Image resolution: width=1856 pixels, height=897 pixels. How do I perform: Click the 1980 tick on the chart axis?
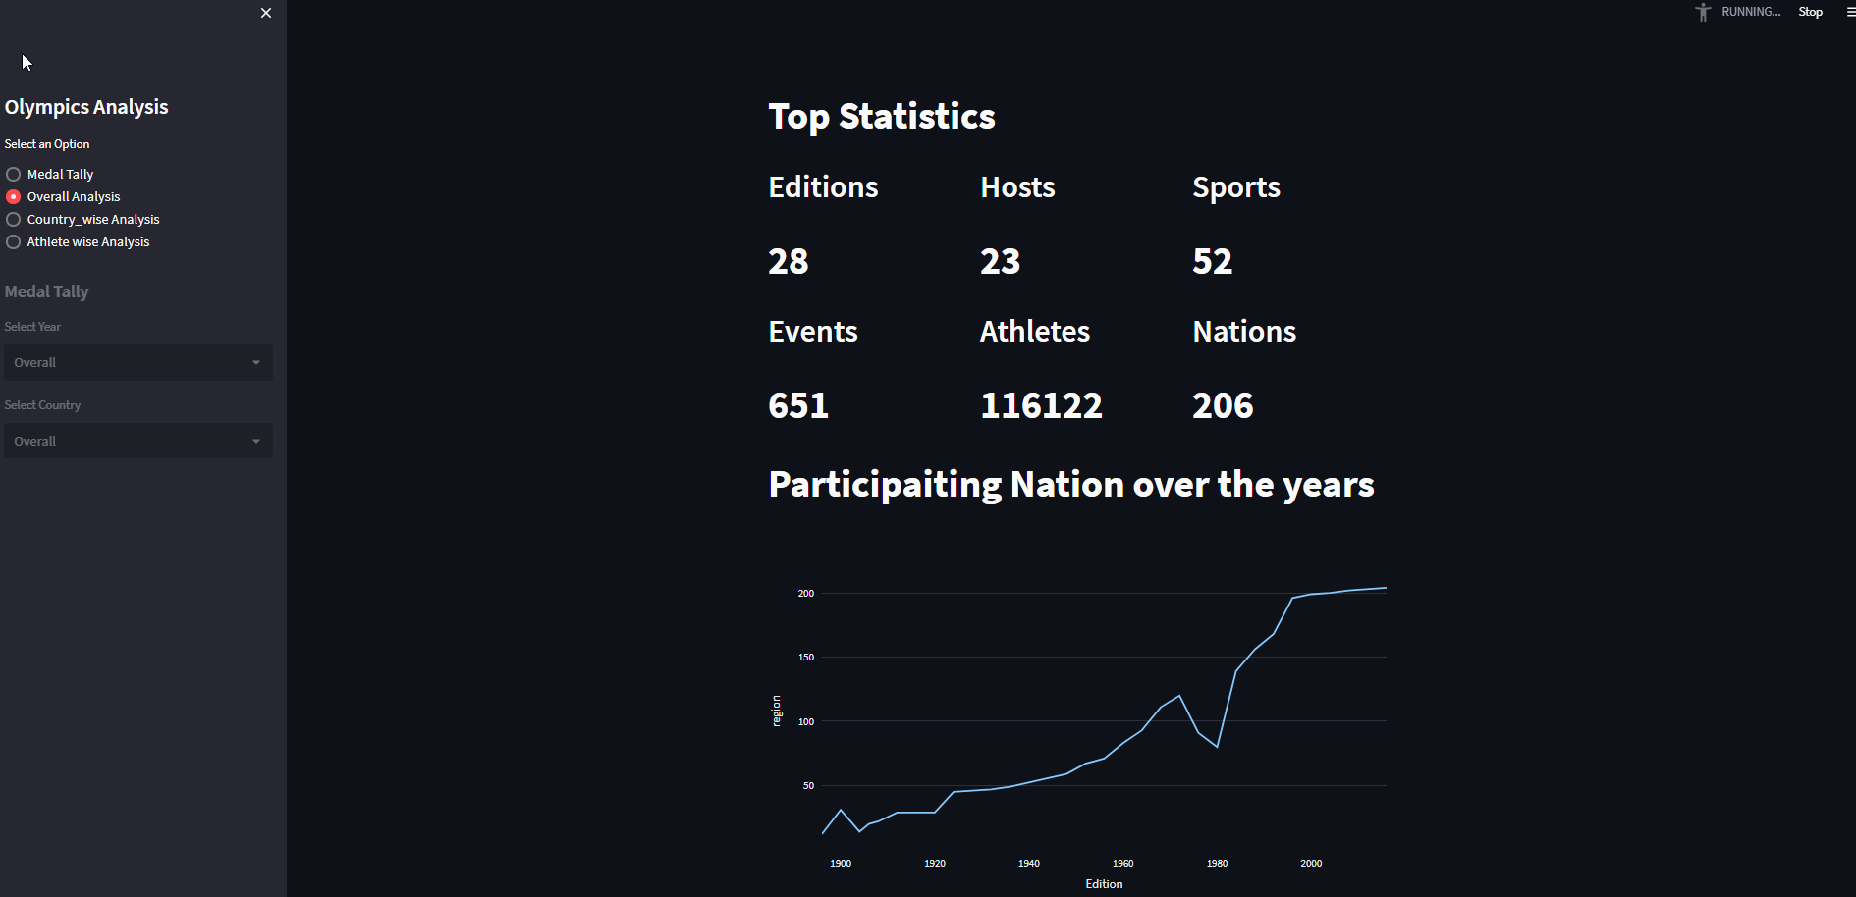1217,864
